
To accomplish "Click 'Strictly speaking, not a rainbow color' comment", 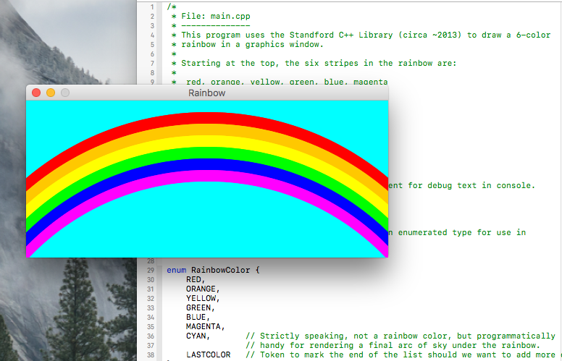I will tap(400, 336).
